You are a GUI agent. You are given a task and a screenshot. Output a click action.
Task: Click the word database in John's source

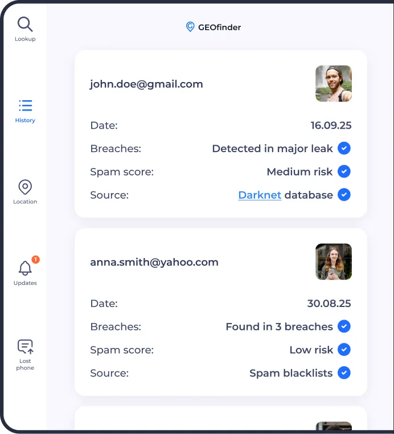(309, 195)
